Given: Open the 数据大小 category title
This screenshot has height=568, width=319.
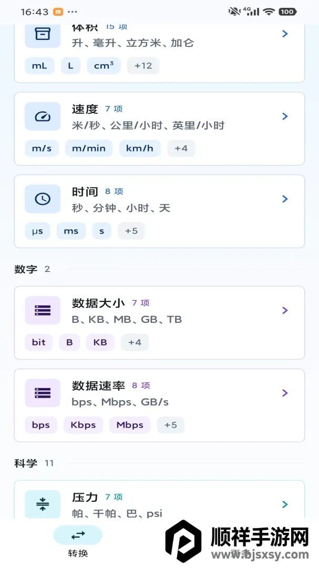Looking at the screenshot, I should tap(98, 303).
